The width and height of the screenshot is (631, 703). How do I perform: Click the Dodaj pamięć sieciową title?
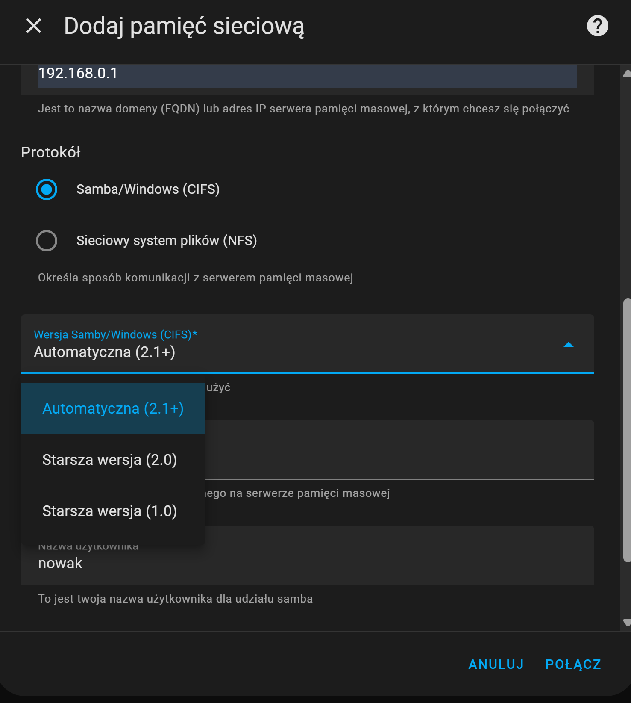pos(184,26)
